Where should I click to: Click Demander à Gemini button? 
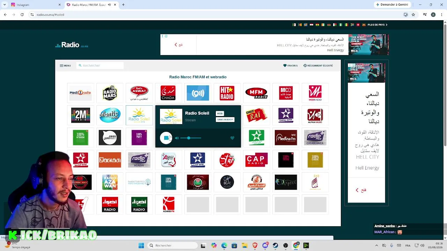[391, 5]
